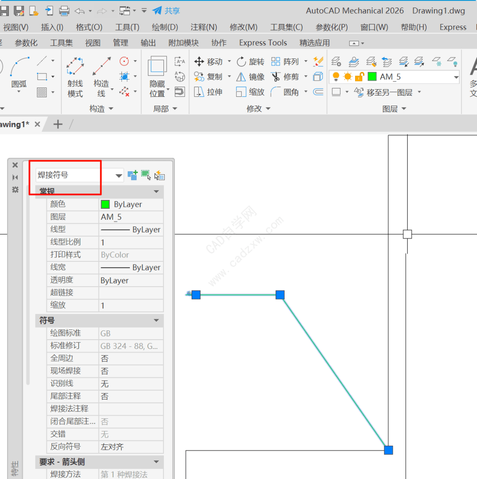Select the Rotate (旋转) tool

click(242, 61)
